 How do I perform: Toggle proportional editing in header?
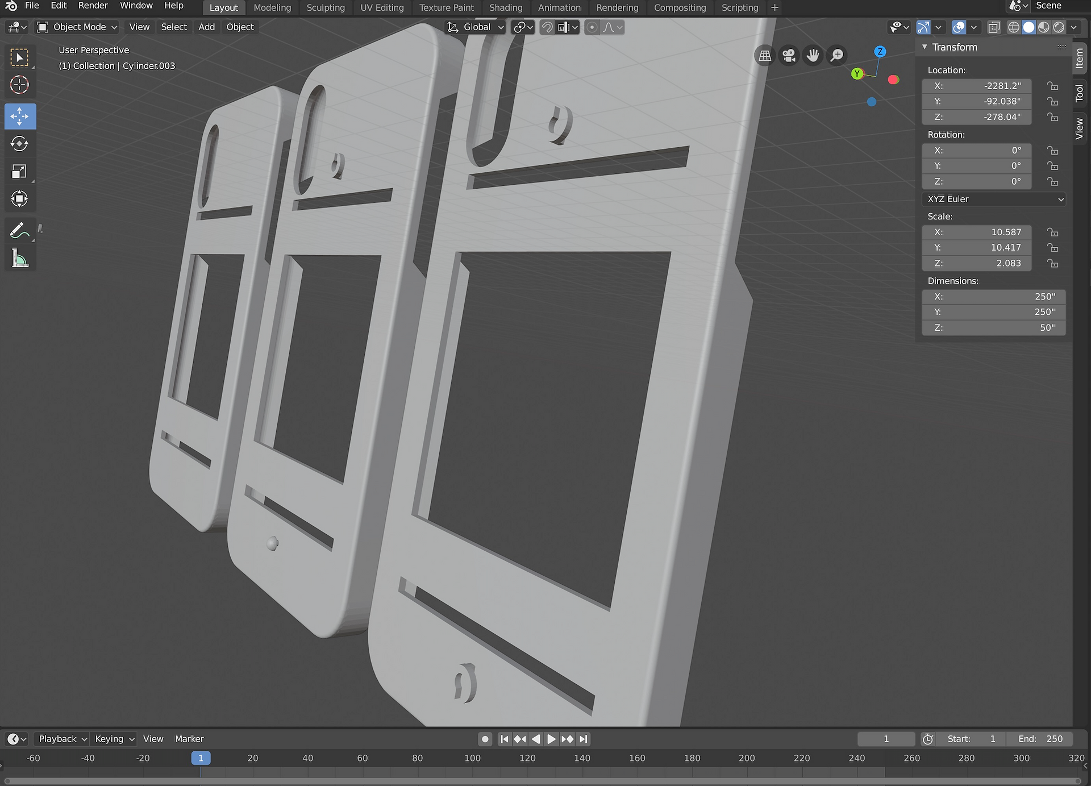click(592, 27)
